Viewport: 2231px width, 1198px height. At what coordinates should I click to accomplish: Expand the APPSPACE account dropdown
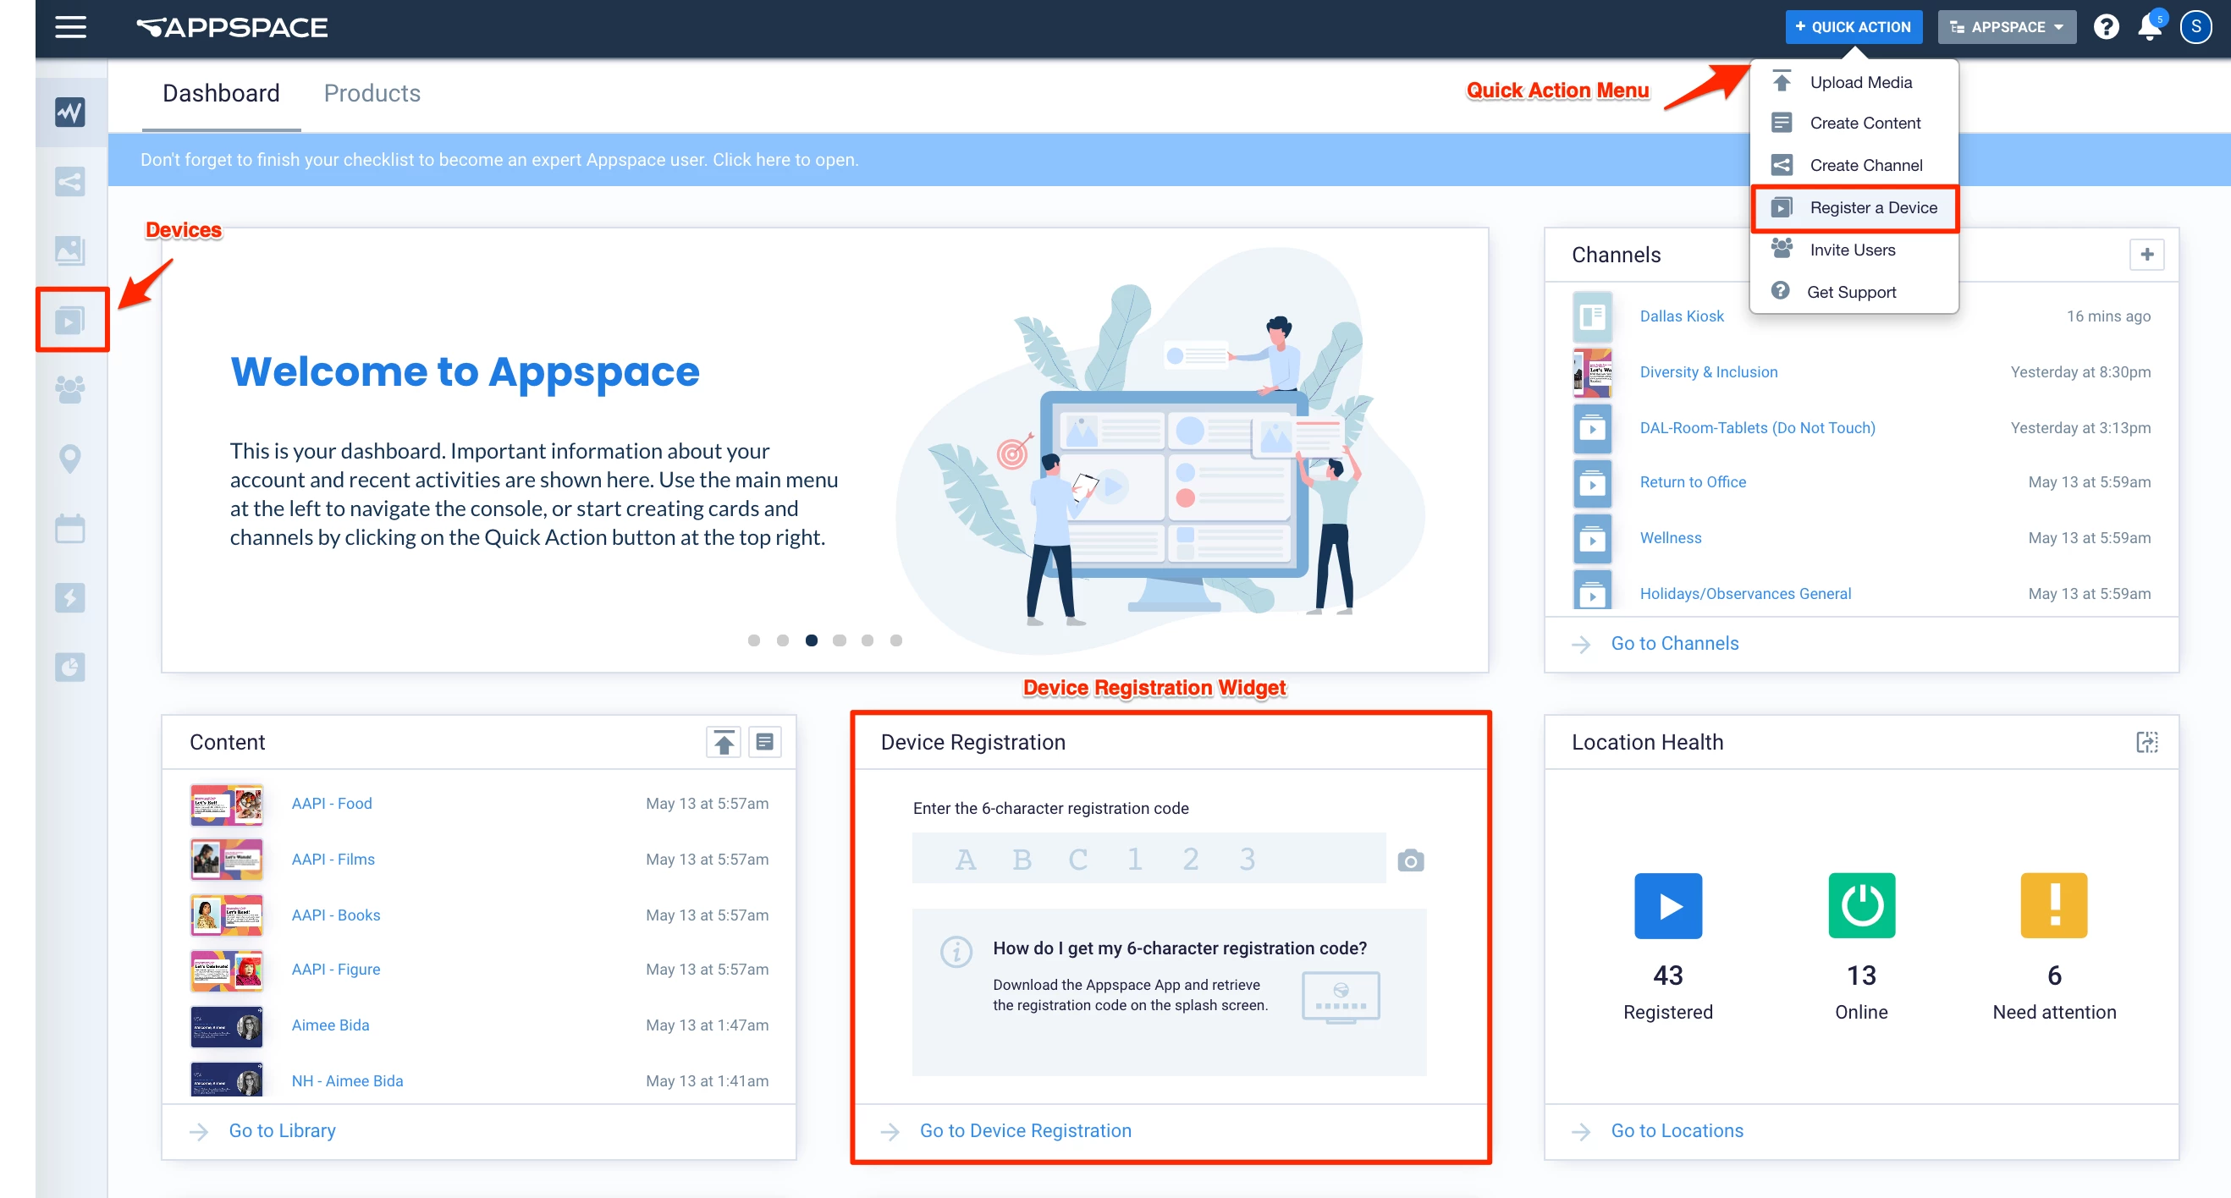[x=2006, y=28]
